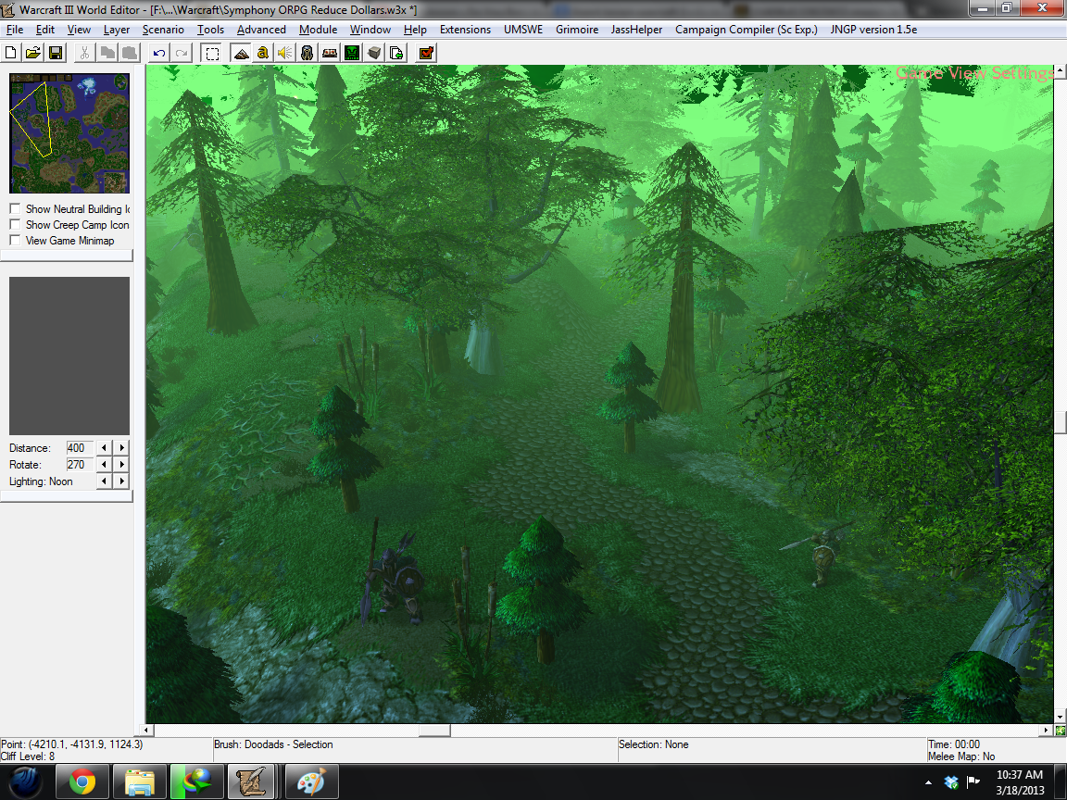The width and height of the screenshot is (1067, 800).
Task: Open the Sound Editor speaker icon
Action: (285, 53)
